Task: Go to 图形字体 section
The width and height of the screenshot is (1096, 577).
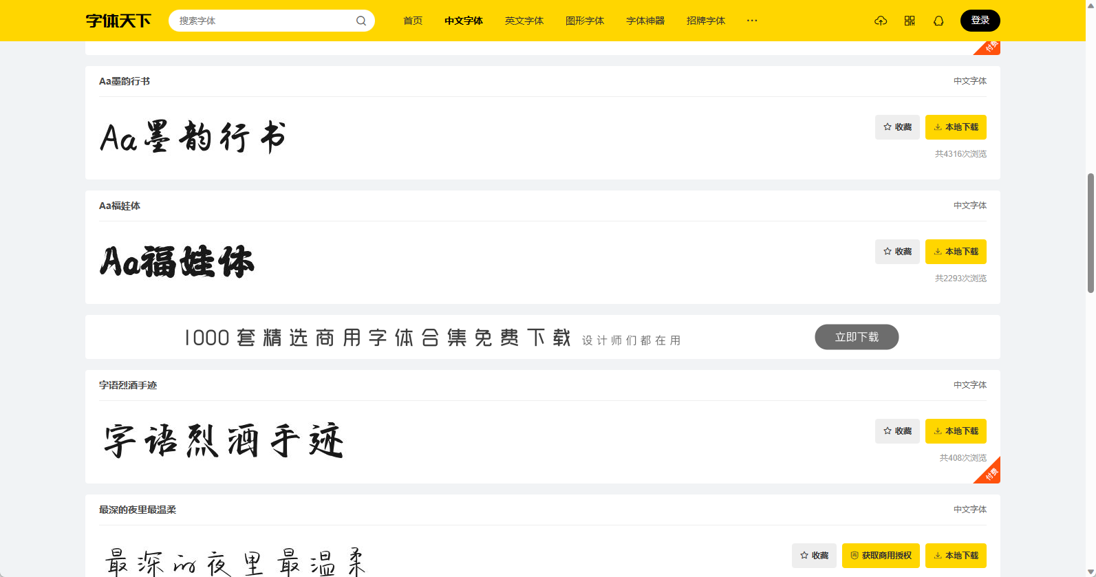Action: pos(585,21)
